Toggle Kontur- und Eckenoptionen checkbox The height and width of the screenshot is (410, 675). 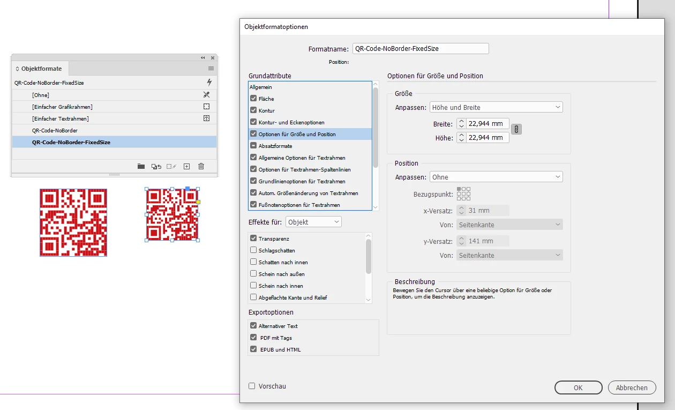(x=253, y=122)
